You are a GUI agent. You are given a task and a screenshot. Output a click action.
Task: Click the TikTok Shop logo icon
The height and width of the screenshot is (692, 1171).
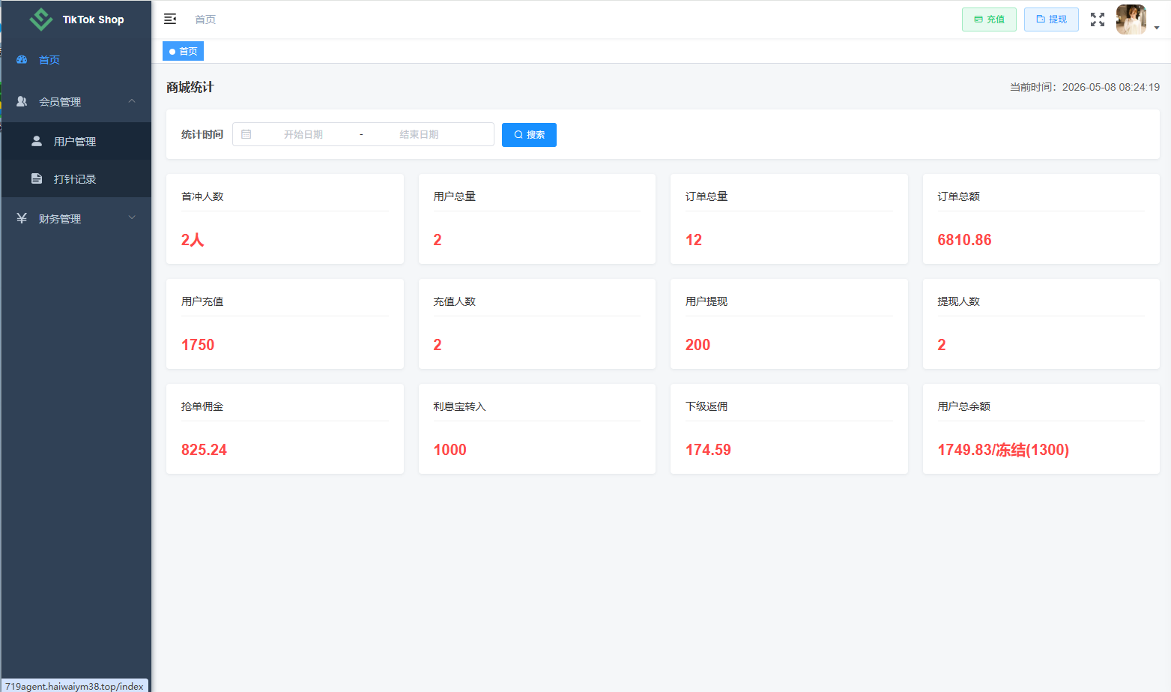point(41,19)
